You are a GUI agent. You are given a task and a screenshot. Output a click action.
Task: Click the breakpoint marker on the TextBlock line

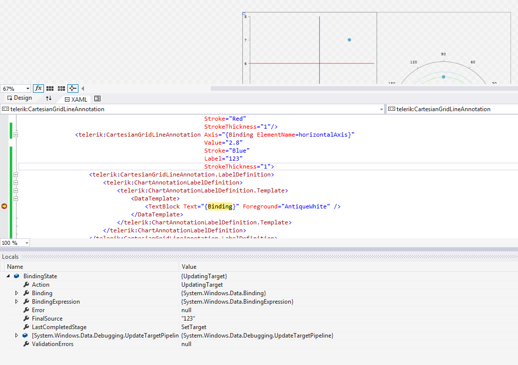click(x=4, y=206)
